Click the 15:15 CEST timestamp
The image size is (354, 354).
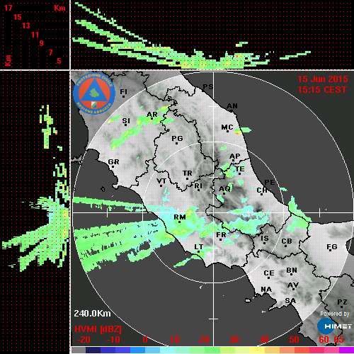pos(322,90)
